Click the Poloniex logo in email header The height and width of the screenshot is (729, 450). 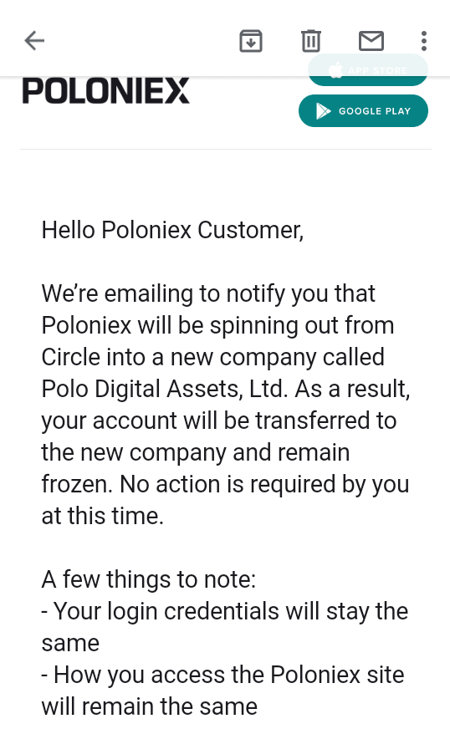[106, 91]
